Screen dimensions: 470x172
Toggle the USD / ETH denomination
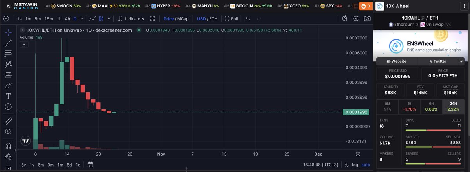click(x=207, y=18)
